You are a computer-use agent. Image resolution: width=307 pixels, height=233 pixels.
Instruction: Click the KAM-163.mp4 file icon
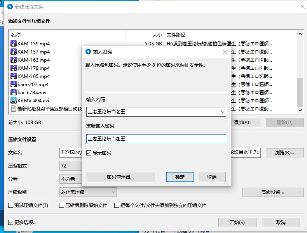coord(14,60)
